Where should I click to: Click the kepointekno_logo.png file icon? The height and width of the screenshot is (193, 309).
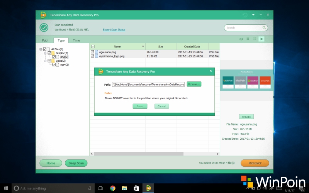click(x=97, y=56)
